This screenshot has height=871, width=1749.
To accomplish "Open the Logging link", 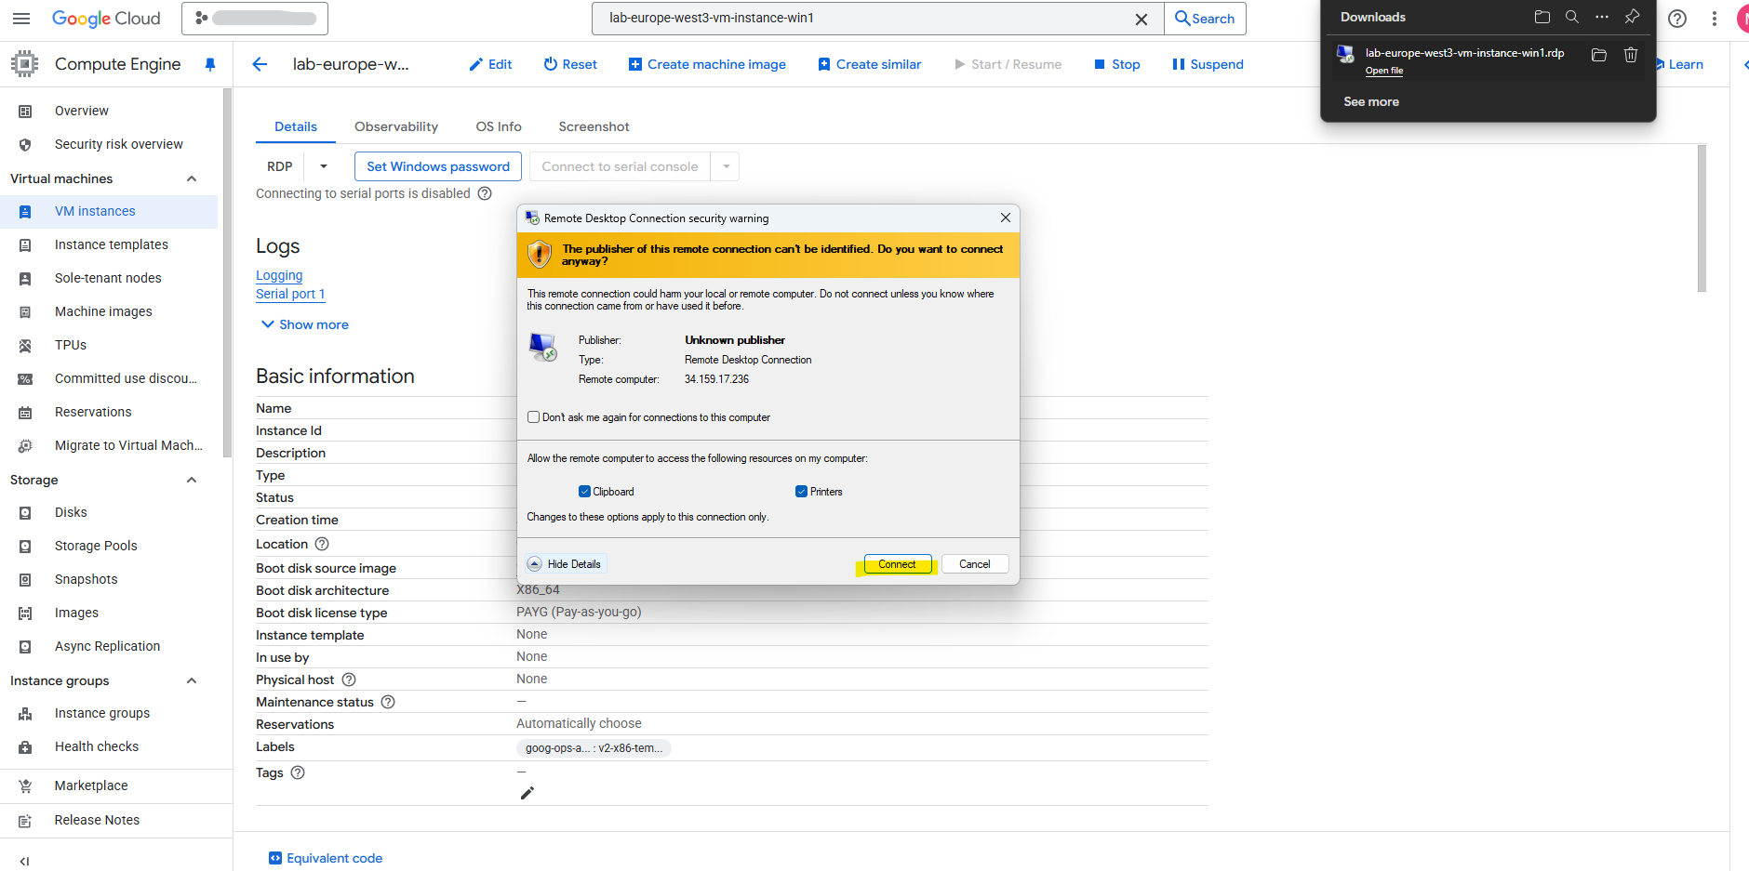I will point(279,275).
